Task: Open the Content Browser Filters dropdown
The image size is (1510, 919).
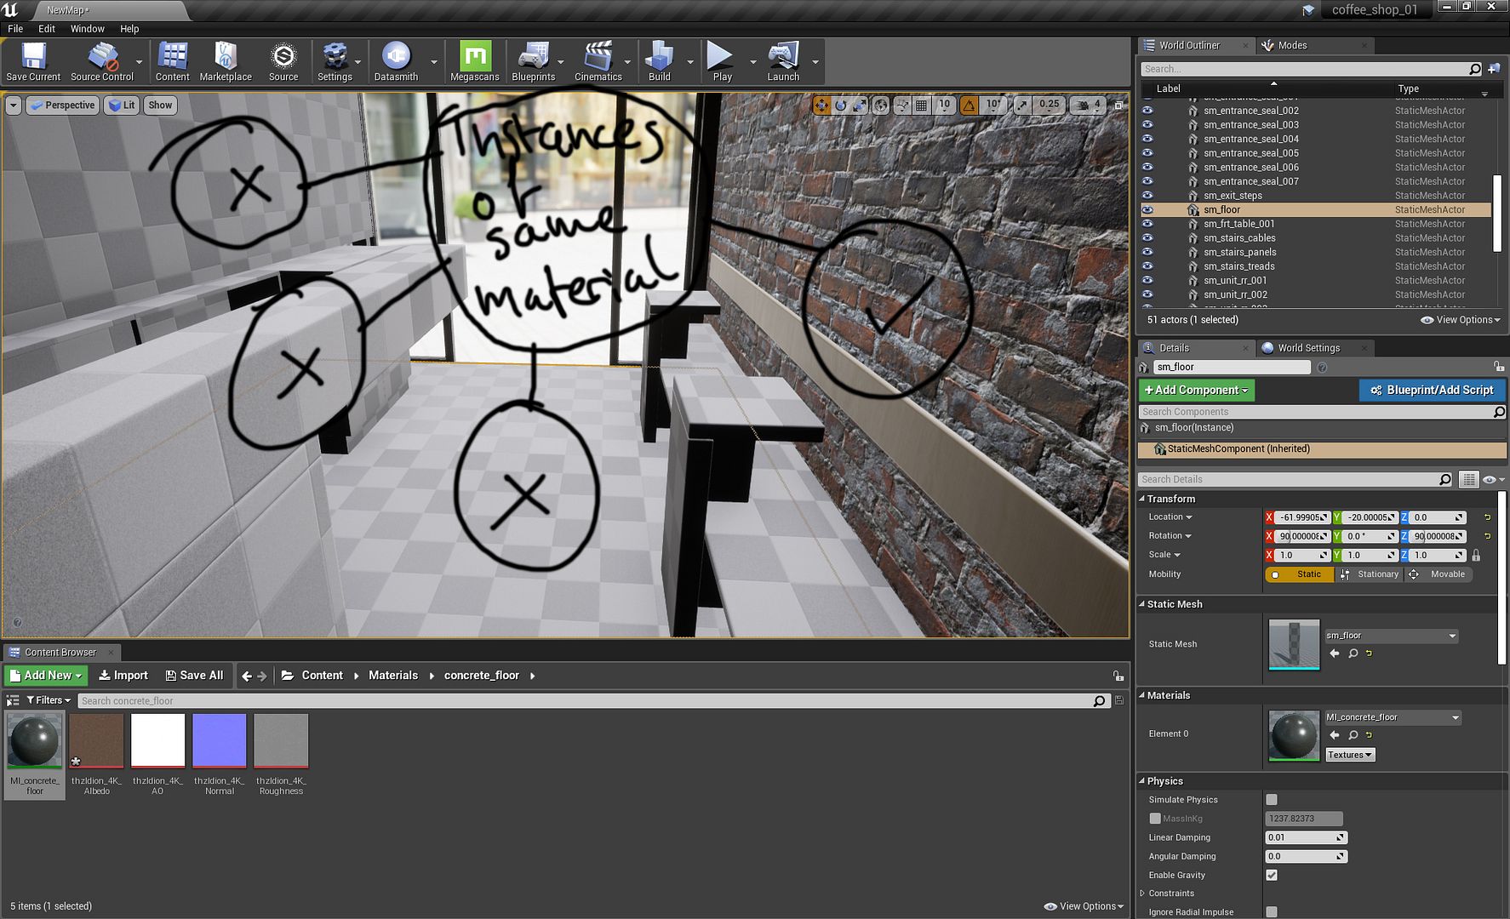Action: pyautogui.click(x=49, y=700)
